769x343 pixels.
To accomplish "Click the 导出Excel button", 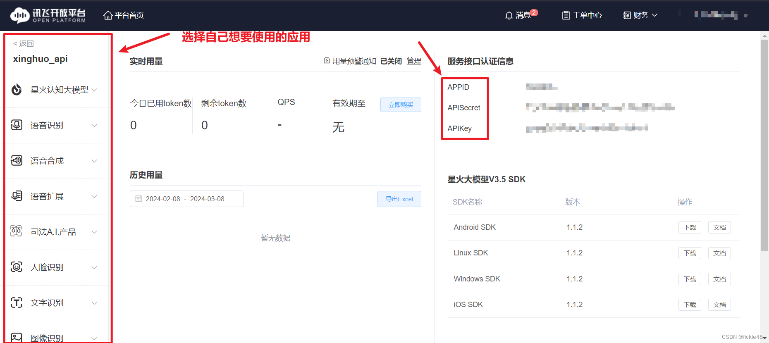I will pyautogui.click(x=399, y=199).
